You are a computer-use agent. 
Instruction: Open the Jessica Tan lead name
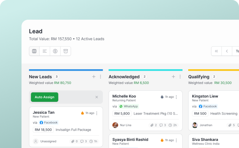(x=44, y=112)
